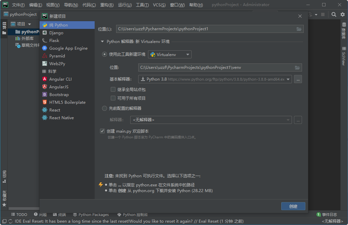Choose HTML5 Boilerplate project type

(x=67, y=102)
